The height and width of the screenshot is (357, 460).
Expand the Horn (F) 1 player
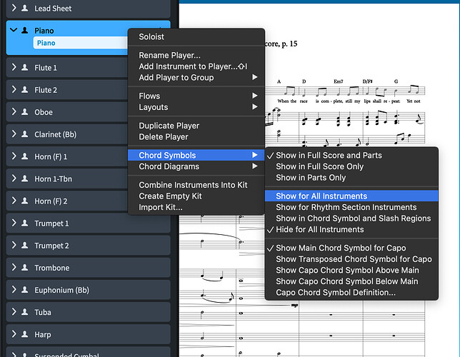tap(14, 156)
